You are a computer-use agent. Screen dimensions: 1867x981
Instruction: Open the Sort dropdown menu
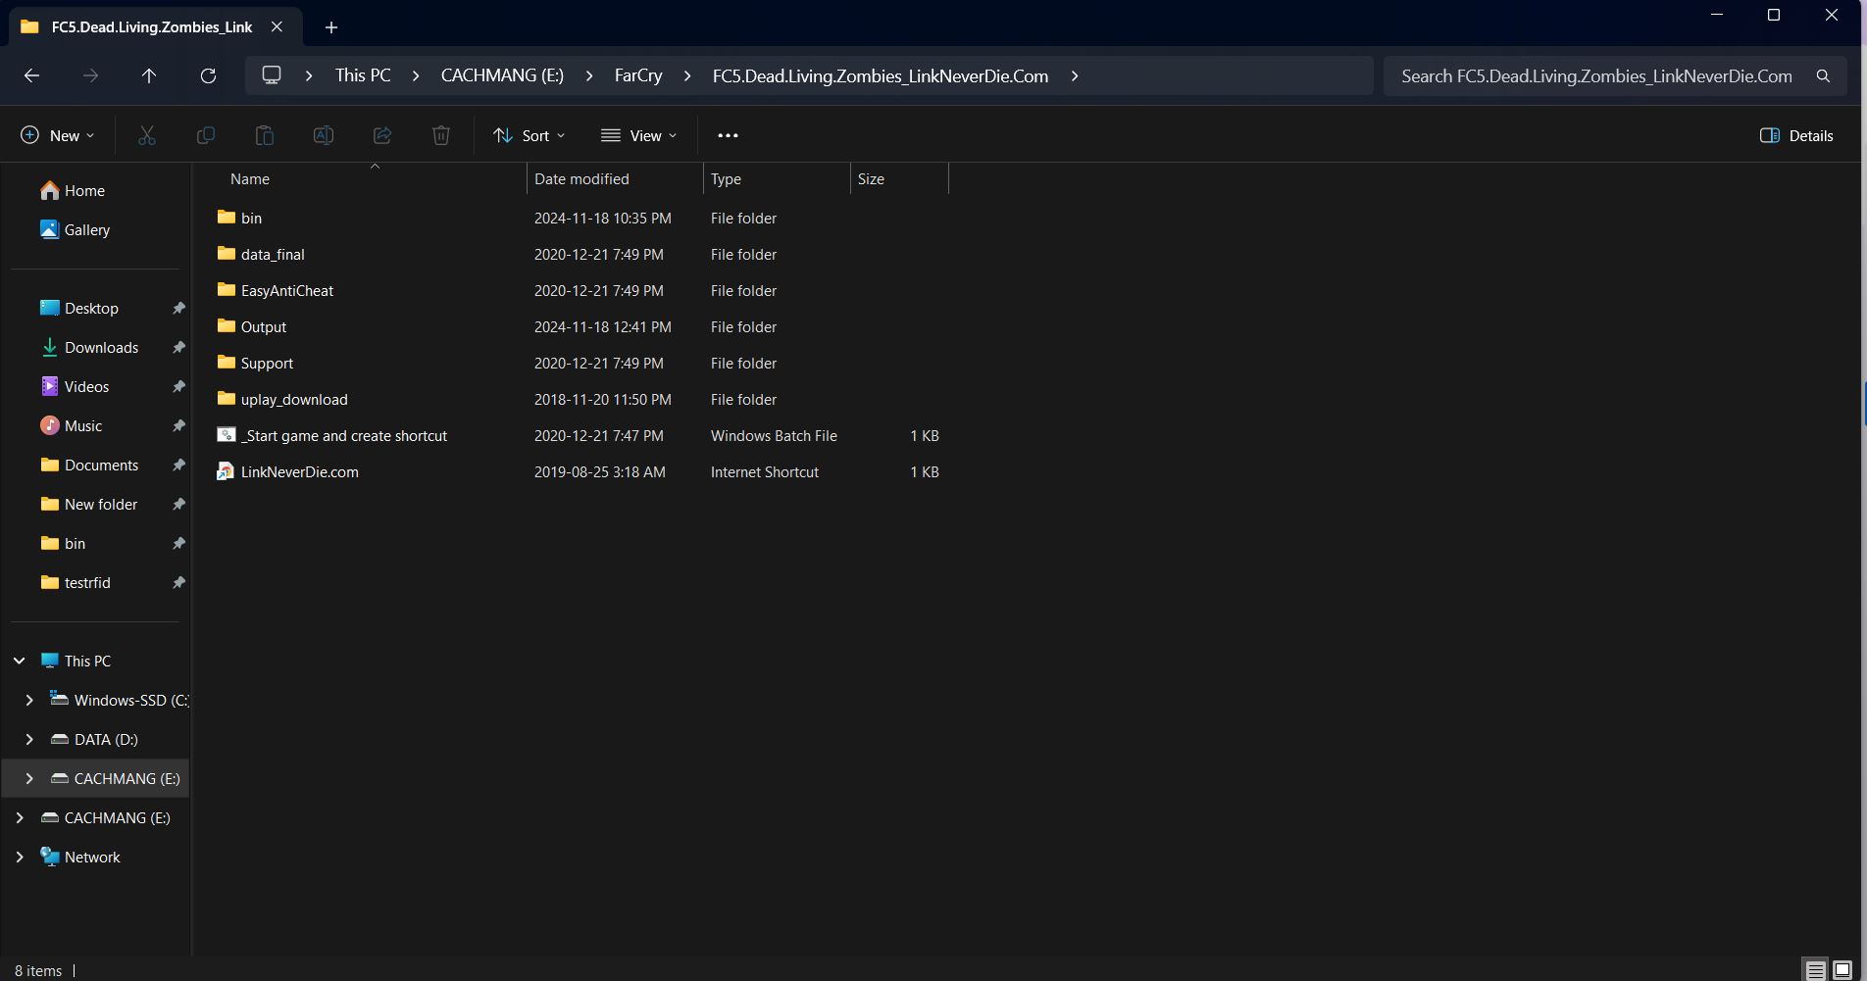[530, 135]
